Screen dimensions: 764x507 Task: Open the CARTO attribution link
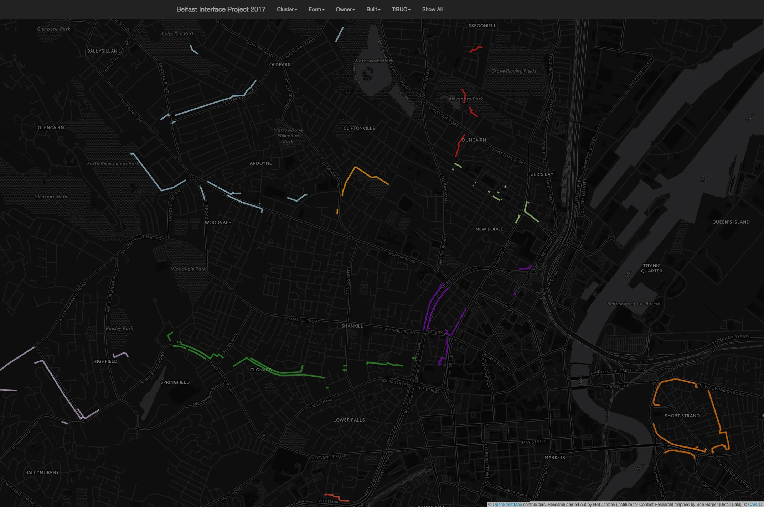coord(754,504)
